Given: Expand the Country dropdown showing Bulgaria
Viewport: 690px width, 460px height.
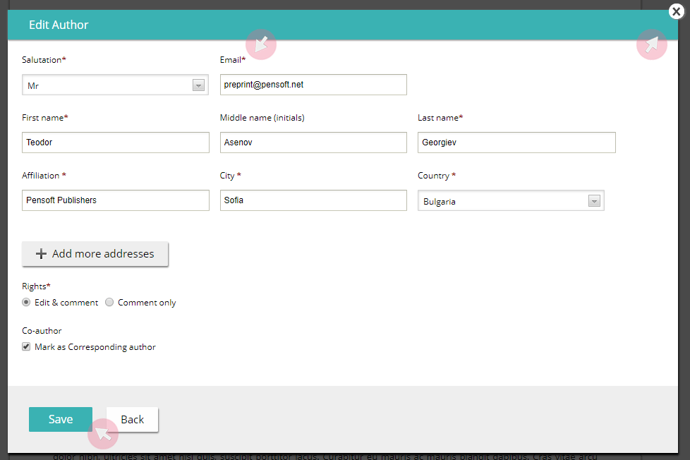Looking at the screenshot, I should point(511,201).
